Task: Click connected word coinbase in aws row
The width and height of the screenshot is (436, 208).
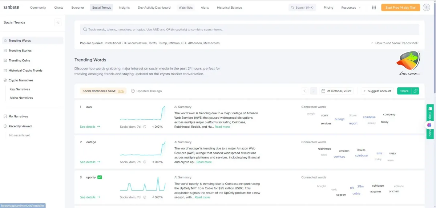Action: pyautogui.click(x=369, y=117)
